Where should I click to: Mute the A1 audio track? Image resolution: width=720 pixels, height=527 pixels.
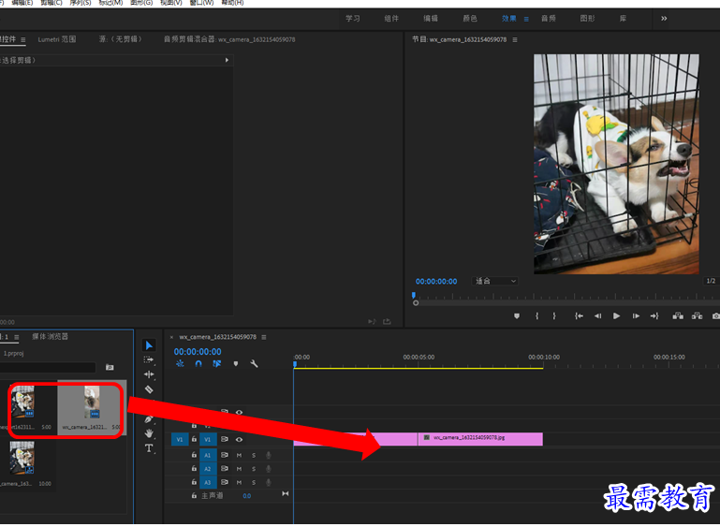tap(239, 455)
